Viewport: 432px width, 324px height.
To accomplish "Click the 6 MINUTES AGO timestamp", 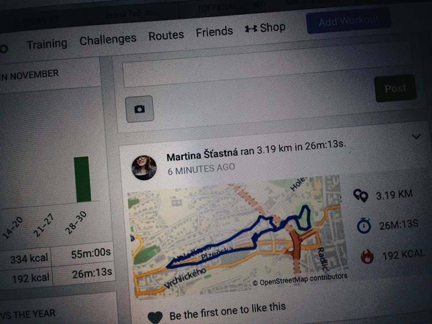I will [x=202, y=169].
